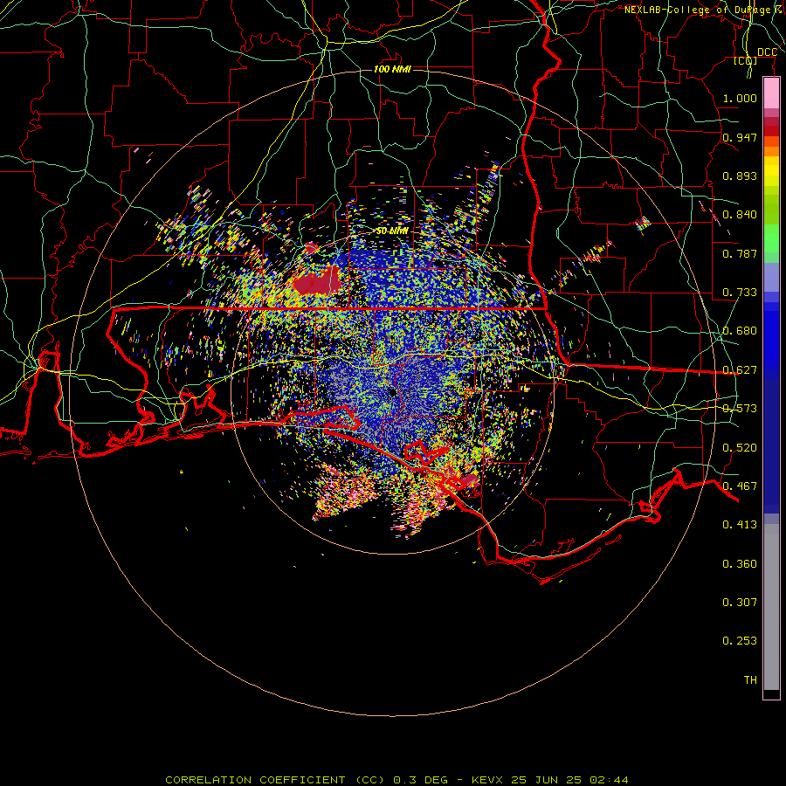Click the 0.413 scale value
The width and height of the screenshot is (786, 786).
pyautogui.click(x=740, y=525)
